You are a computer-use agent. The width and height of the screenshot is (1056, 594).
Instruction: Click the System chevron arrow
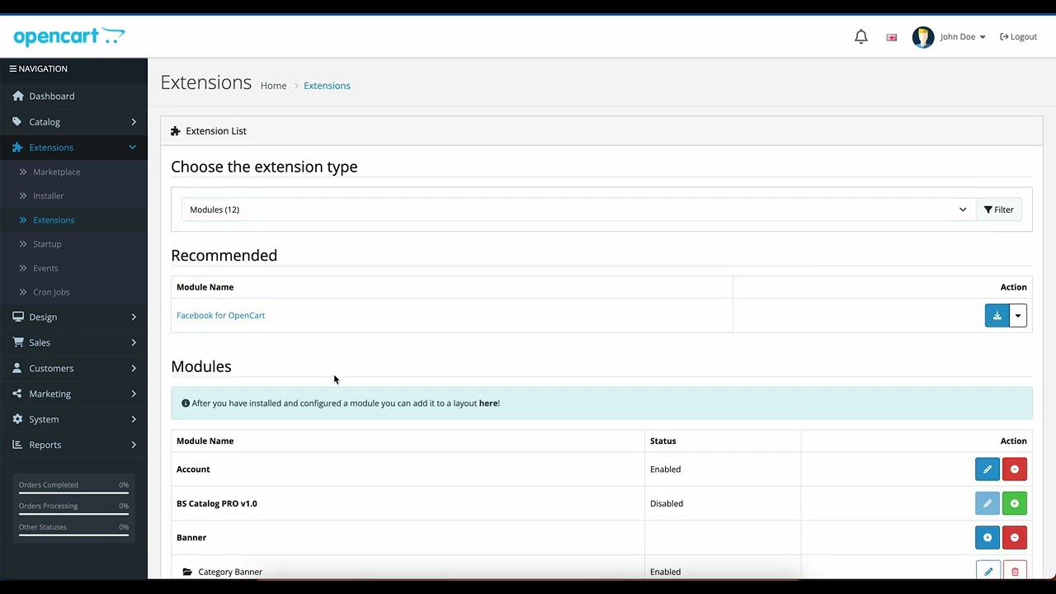134,419
